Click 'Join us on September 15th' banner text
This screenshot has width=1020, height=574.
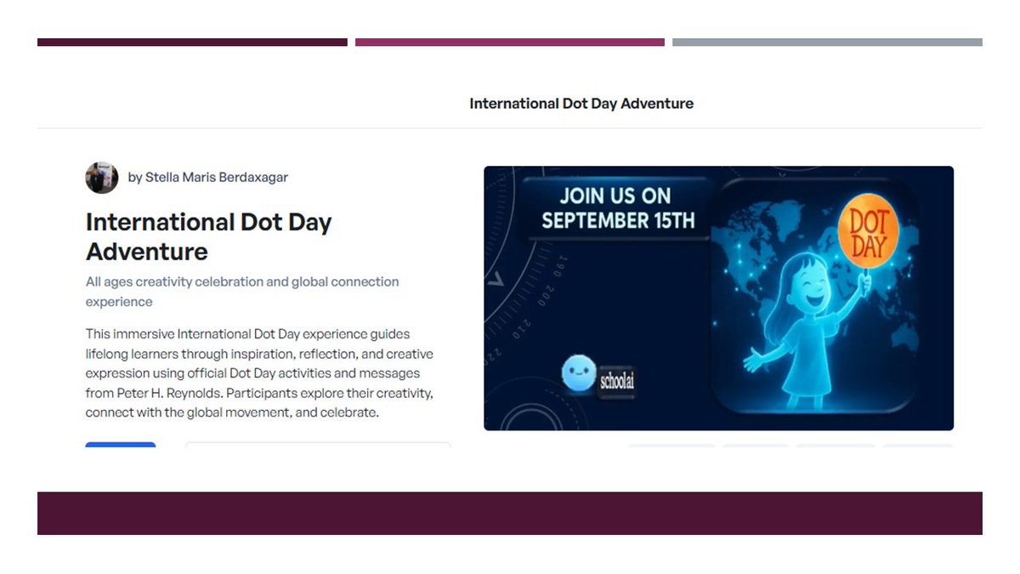coord(618,208)
